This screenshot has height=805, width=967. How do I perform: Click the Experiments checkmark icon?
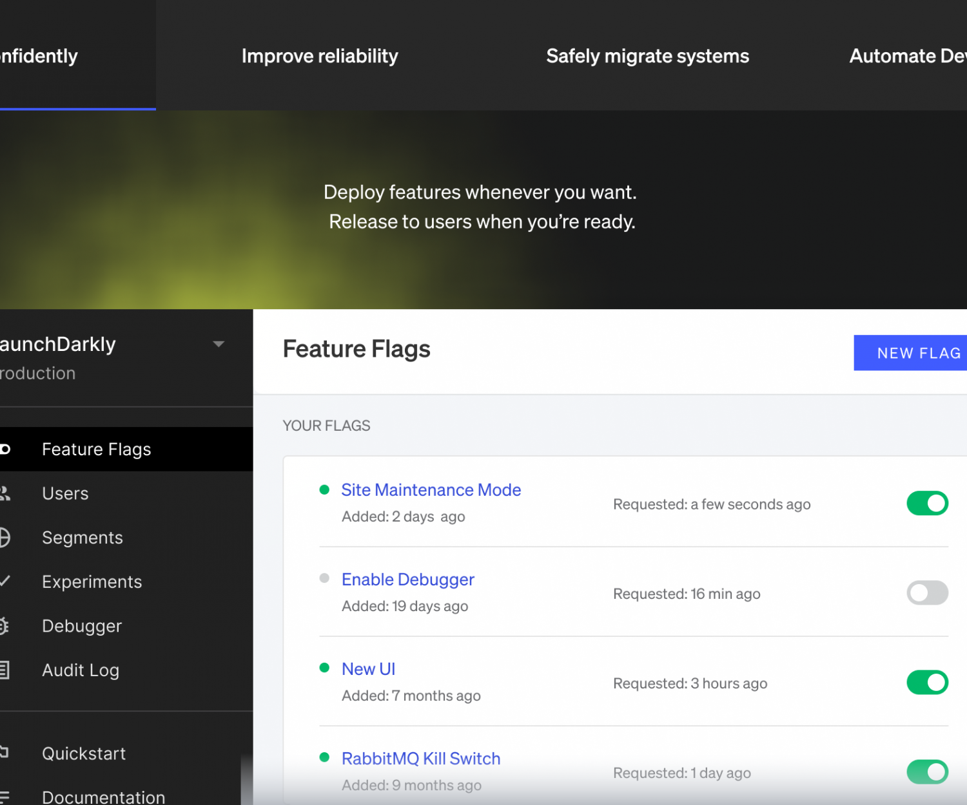(5, 581)
